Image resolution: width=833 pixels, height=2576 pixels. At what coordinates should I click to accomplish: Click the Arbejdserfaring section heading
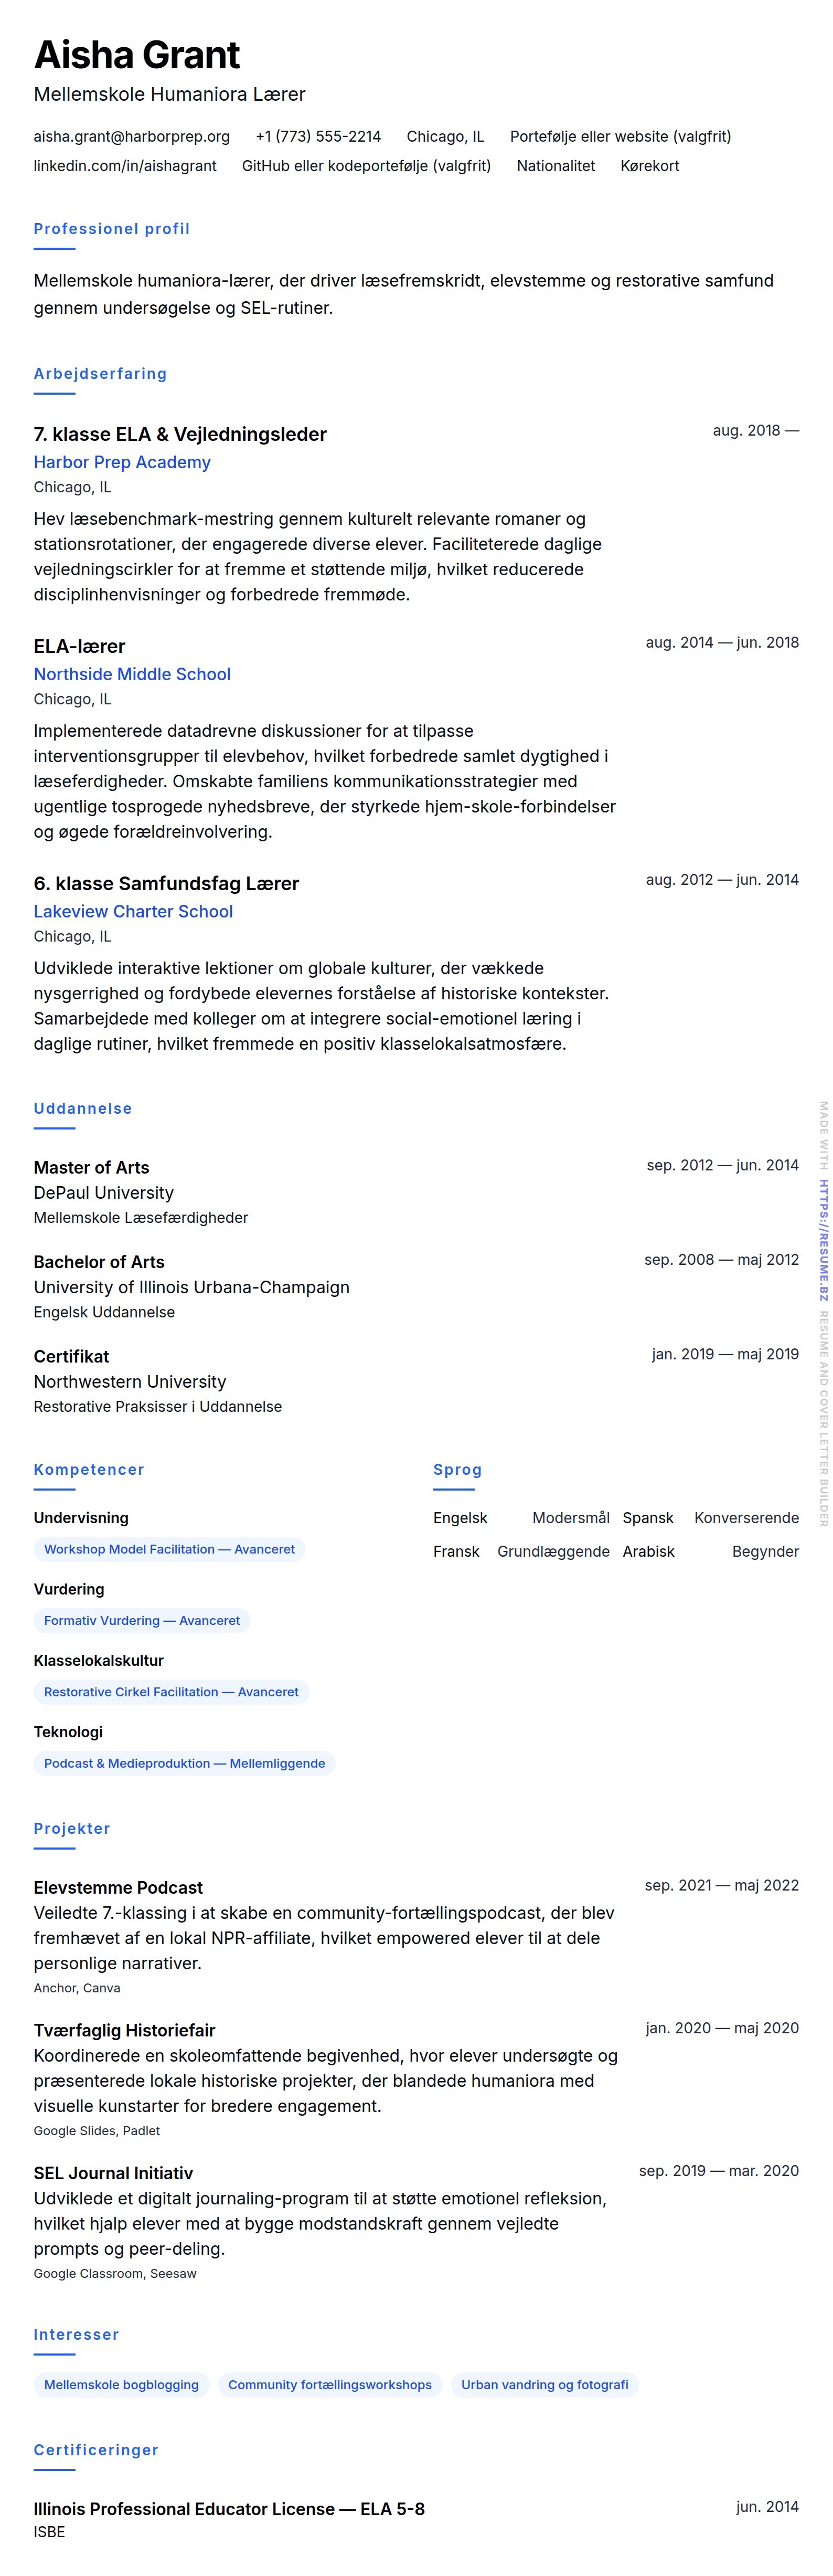(100, 374)
